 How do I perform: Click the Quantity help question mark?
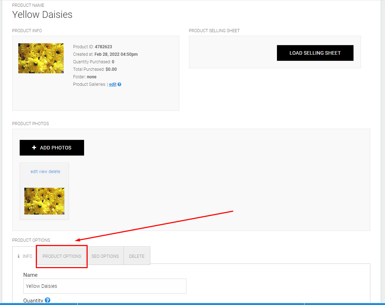click(47, 300)
